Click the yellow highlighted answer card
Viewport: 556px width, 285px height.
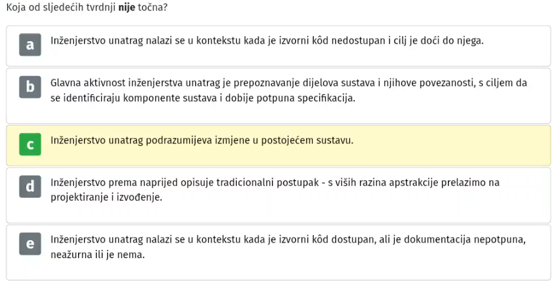(279, 145)
